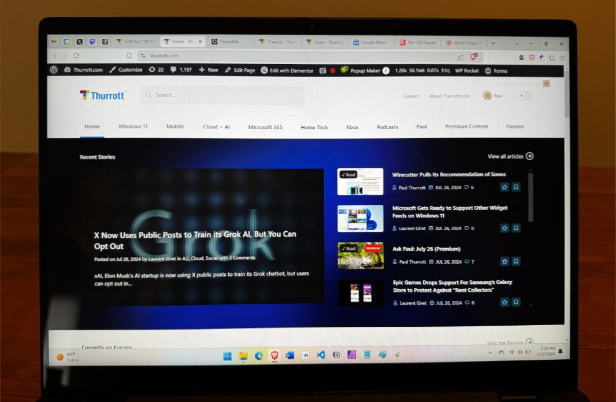Open the Grok AI featured story headline
616x402 pixels.
pos(195,240)
